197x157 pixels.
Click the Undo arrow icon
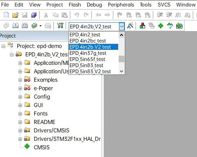pos(76,15)
